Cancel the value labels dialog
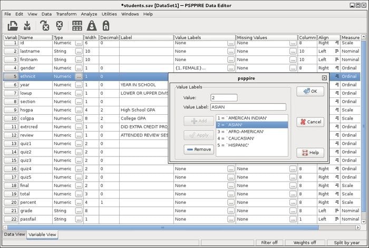The height and width of the screenshot is (248, 369). pos(310,122)
